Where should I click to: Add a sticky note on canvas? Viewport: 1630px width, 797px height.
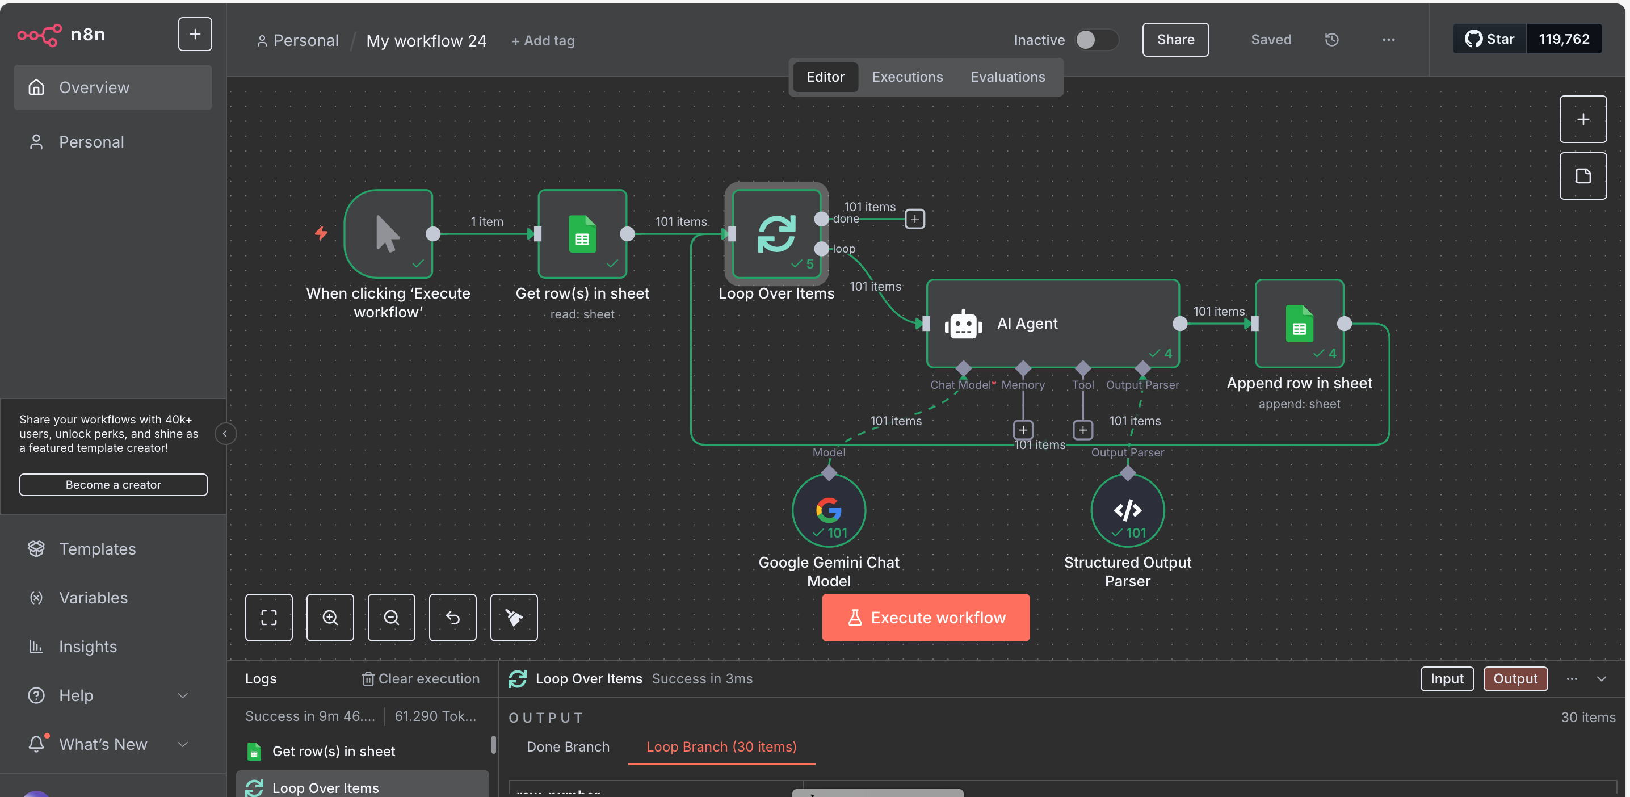coord(1582,176)
